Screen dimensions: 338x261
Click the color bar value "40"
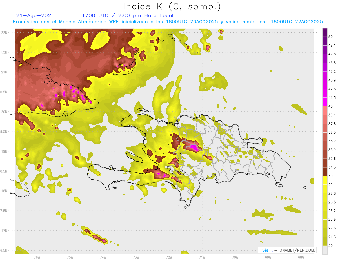point(331,106)
